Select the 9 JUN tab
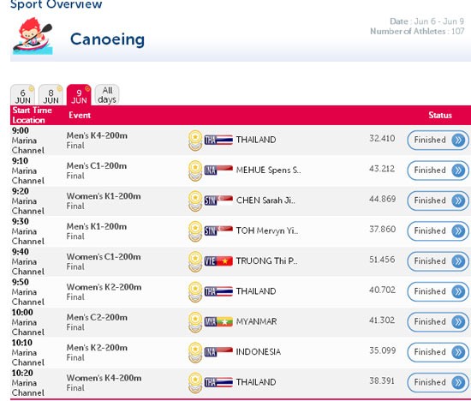471x401 pixels. pos(79,95)
